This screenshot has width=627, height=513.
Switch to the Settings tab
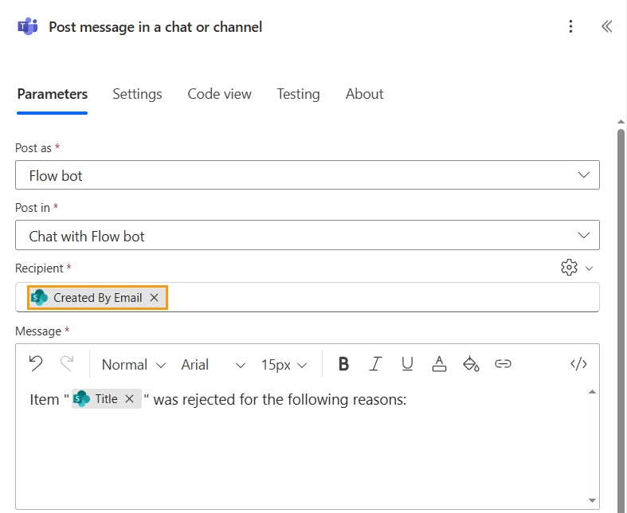(137, 94)
